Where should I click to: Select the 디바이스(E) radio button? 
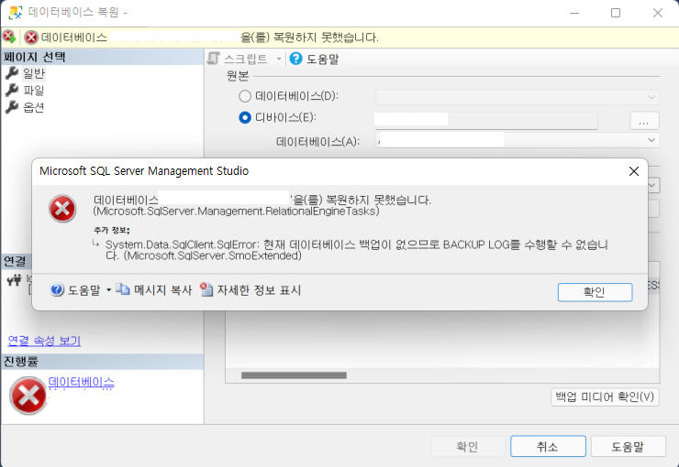tap(245, 117)
